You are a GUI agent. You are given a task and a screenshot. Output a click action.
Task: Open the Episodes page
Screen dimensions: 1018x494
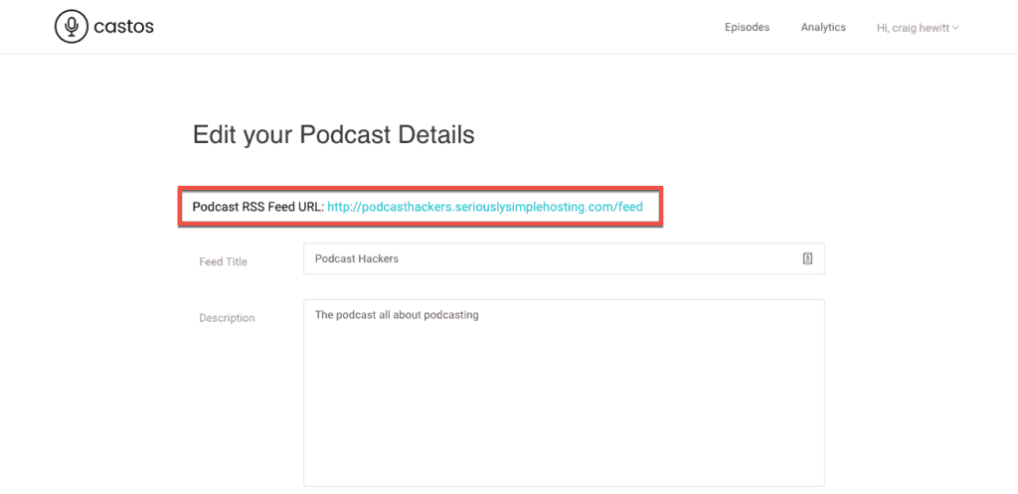[x=747, y=28]
